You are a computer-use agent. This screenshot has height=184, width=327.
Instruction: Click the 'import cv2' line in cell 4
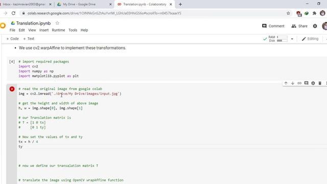pyautogui.click(x=28, y=66)
